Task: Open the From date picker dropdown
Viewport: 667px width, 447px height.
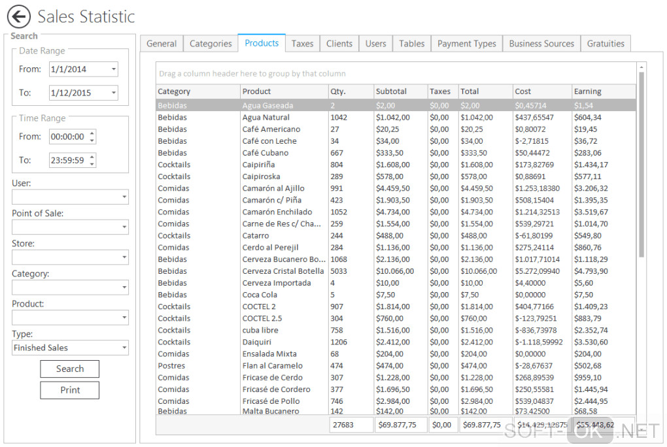Action: coord(114,69)
